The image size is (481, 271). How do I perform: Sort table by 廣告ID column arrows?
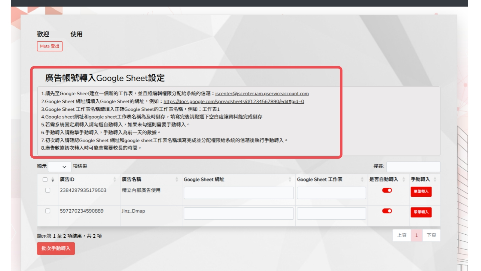coord(114,179)
